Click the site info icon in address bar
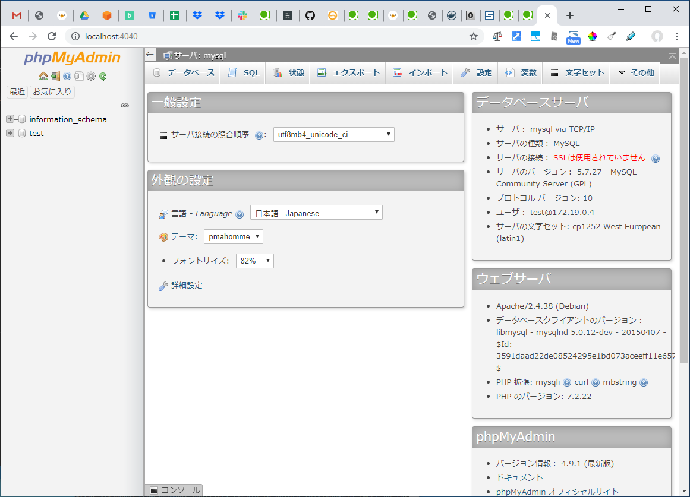The height and width of the screenshot is (497, 690). point(75,36)
